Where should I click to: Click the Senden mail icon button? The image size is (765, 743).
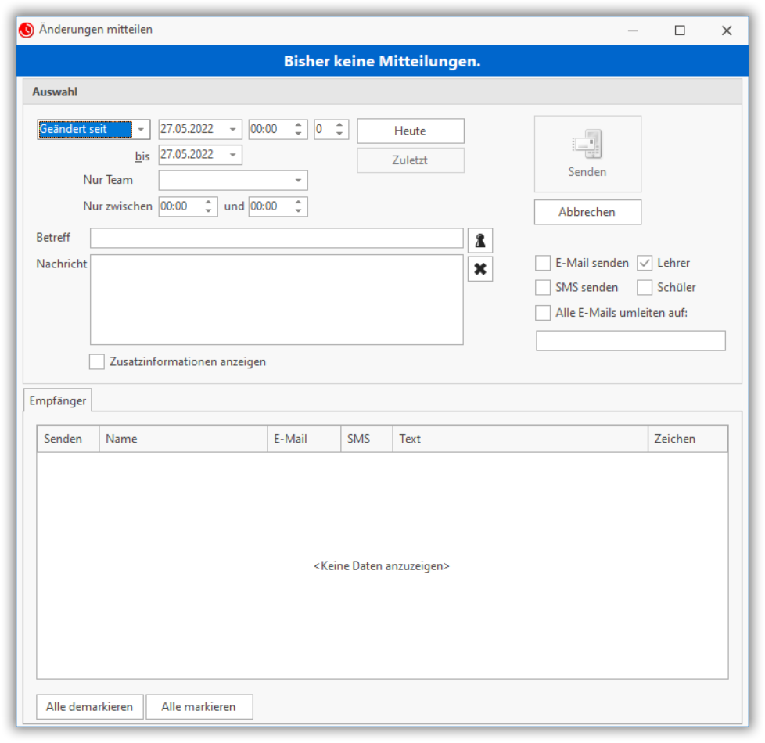pos(587,154)
